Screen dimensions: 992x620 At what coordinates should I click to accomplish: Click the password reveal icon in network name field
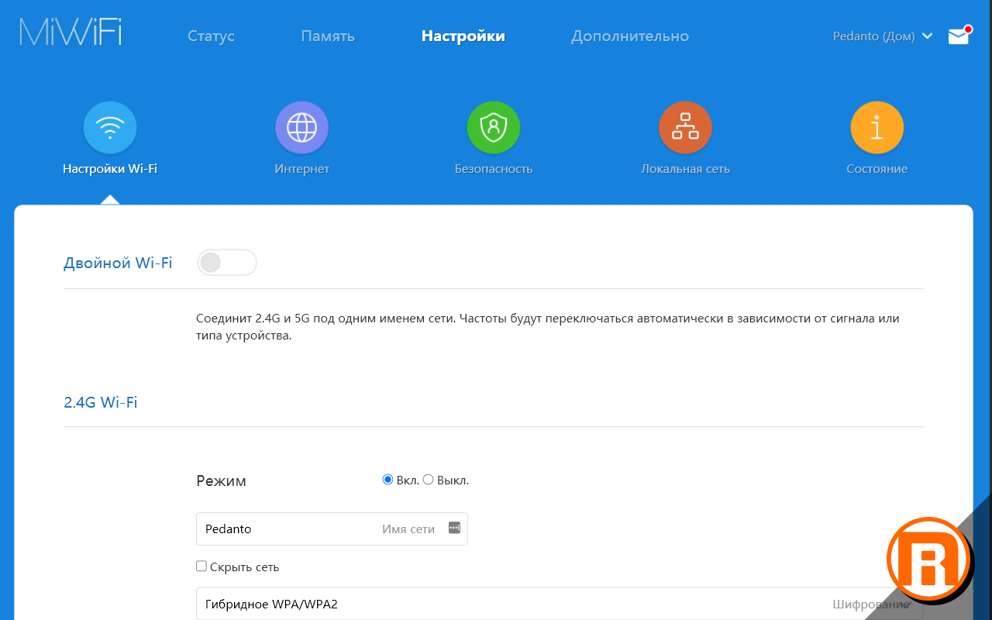pyautogui.click(x=454, y=528)
